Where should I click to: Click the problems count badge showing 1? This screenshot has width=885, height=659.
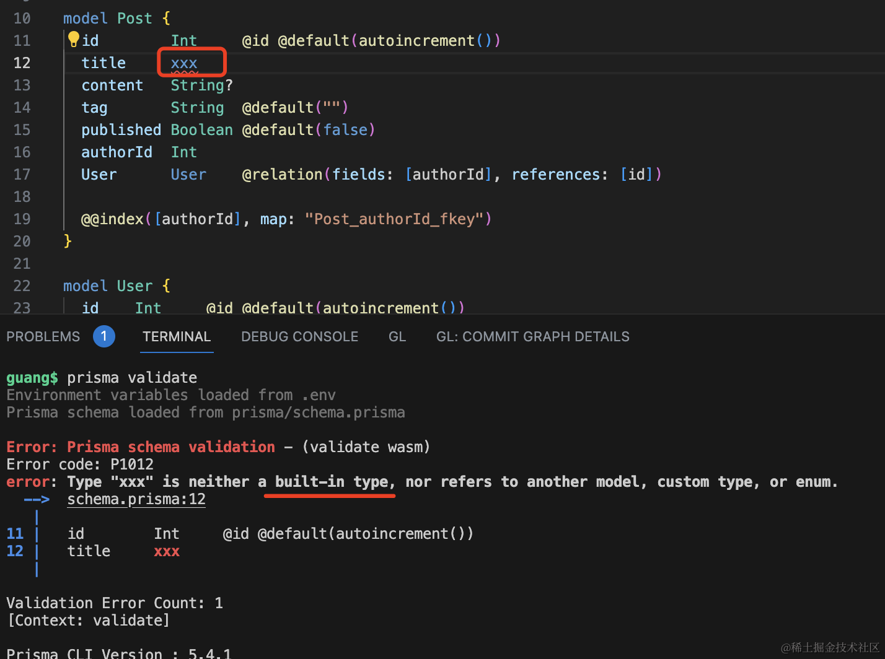click(104, 336)
